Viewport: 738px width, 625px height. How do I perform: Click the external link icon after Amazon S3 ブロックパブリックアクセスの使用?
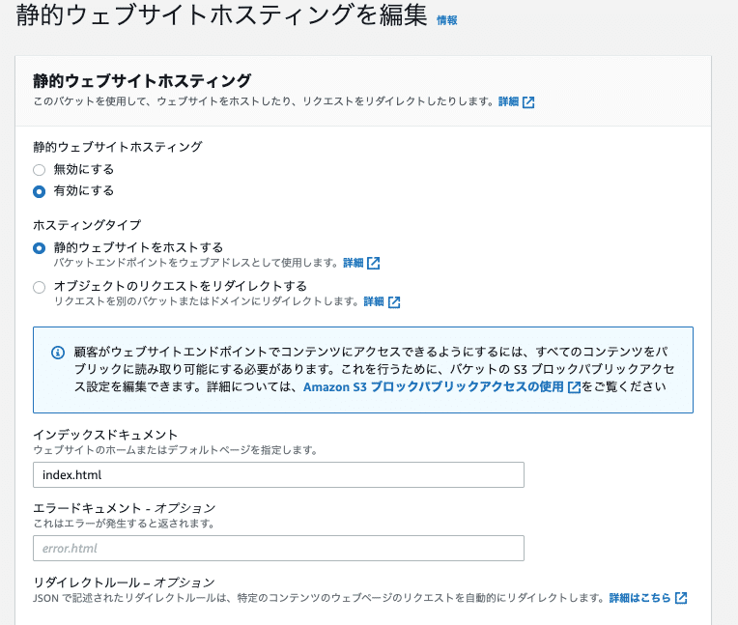click(x=574, y=387)
